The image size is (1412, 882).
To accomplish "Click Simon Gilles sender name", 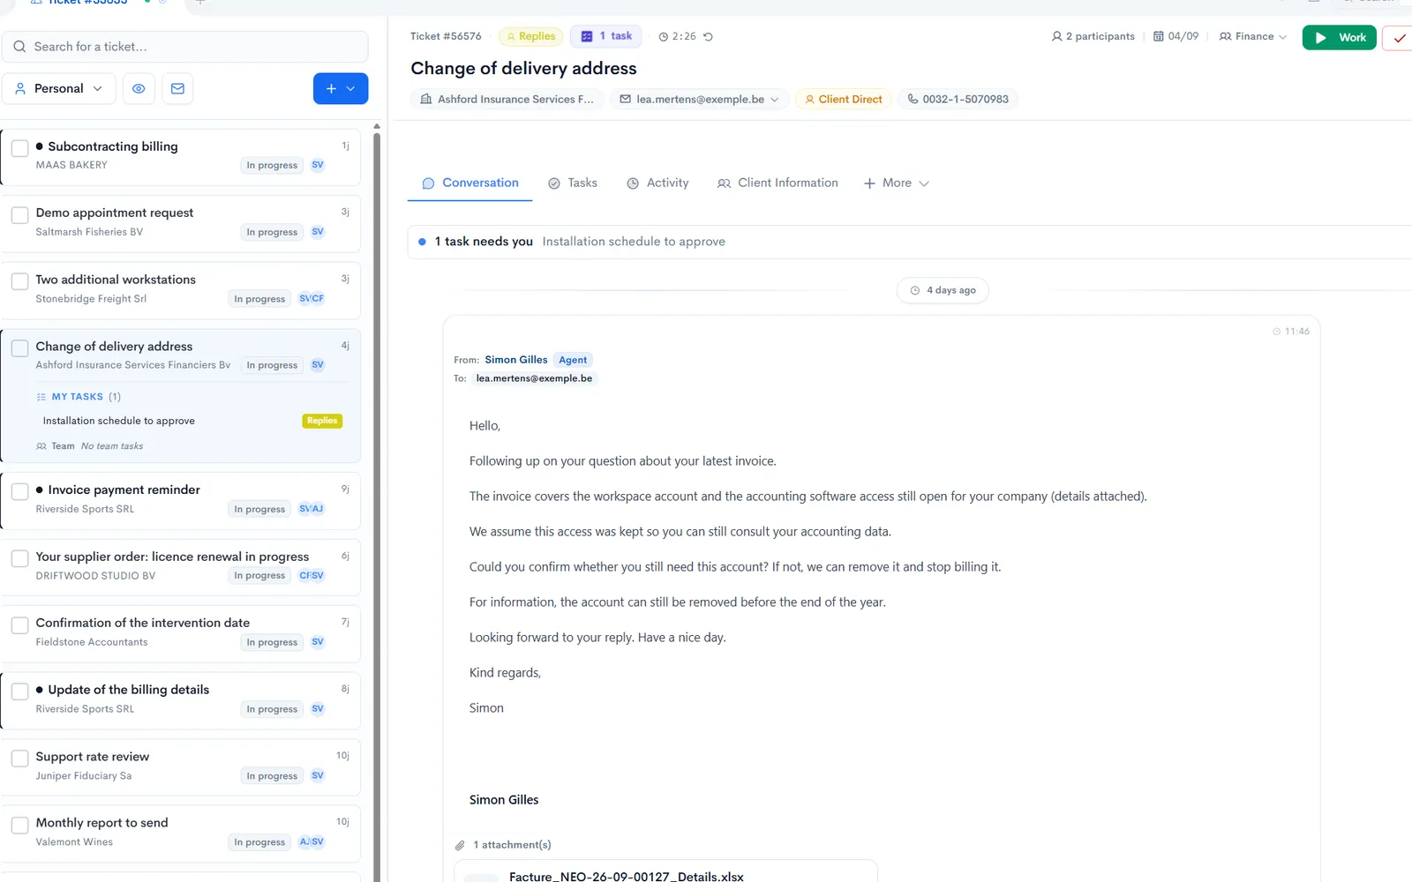I will (x=516, y=360).
